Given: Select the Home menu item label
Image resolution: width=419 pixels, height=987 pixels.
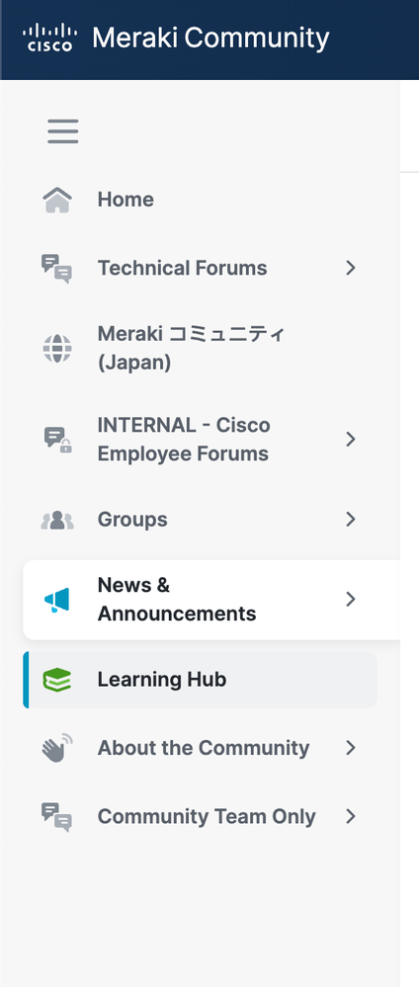Looking at the screenshot, I should click(126, 200).
